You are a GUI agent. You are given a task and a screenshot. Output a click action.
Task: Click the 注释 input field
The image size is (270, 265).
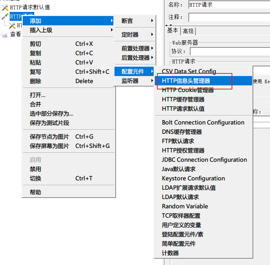pyautogui.click(x=229, y=17)
